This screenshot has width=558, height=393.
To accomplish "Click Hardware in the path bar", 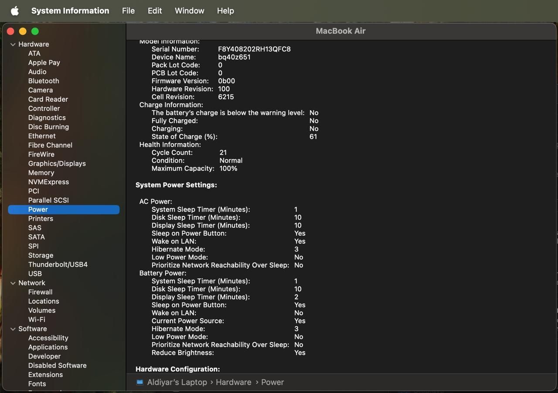I will click(x=234, y=382).
